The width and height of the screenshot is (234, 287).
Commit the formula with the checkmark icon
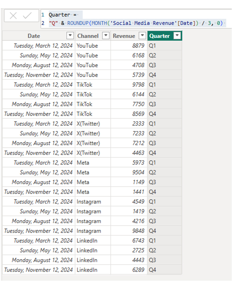27,16
